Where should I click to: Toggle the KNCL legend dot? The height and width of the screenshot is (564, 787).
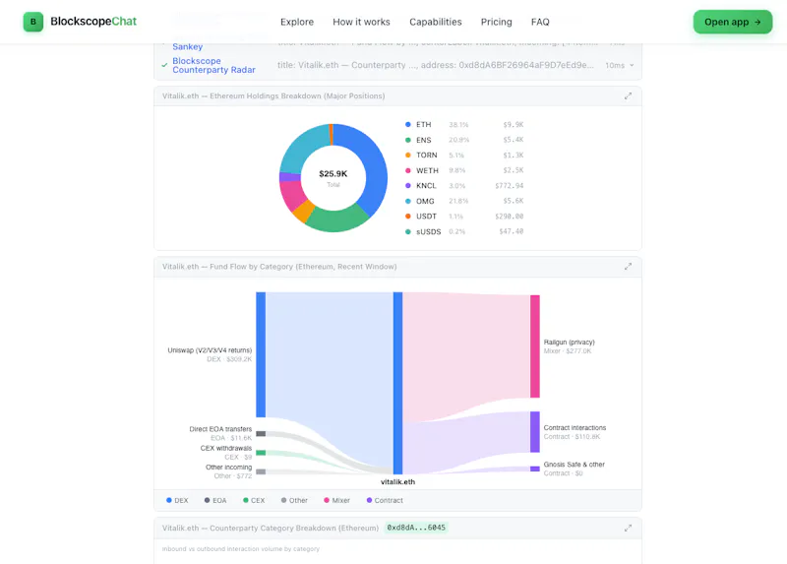click(408, 186)
